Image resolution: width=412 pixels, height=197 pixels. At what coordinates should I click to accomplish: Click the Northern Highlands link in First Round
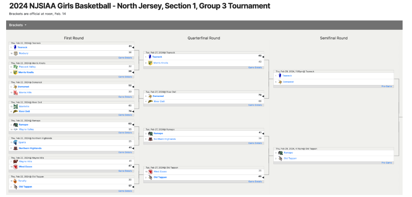click(30, 148)
